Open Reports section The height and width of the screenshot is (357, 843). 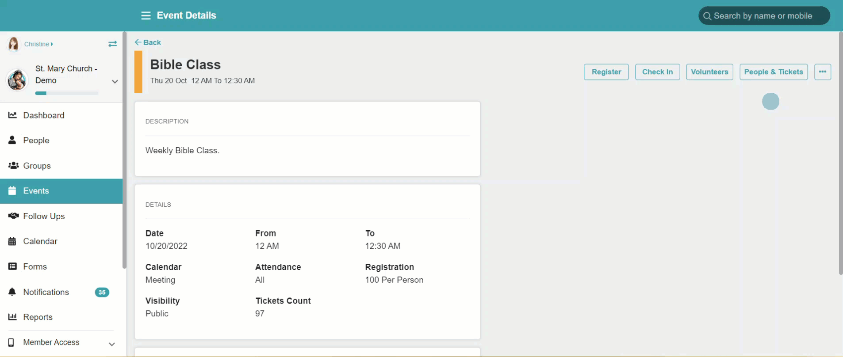(61, 317)
